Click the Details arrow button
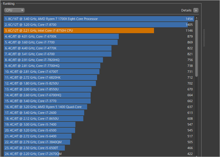The image size is (220, 157). (x=196, y=10)
